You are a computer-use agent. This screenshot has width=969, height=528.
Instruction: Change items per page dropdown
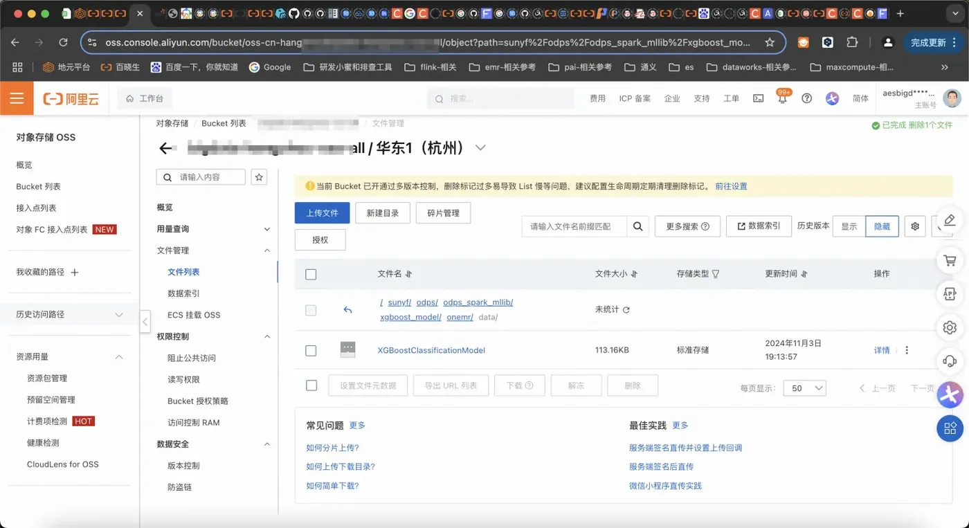pos(805,388)
